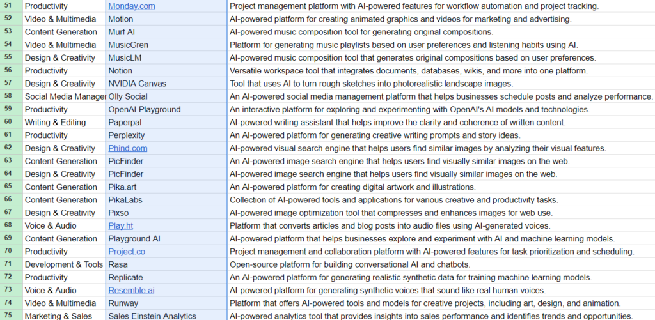Image resolution: width=655 pixels, height=320 pixels.
Task: Select row header 51
Action: [x=11, y=6]
